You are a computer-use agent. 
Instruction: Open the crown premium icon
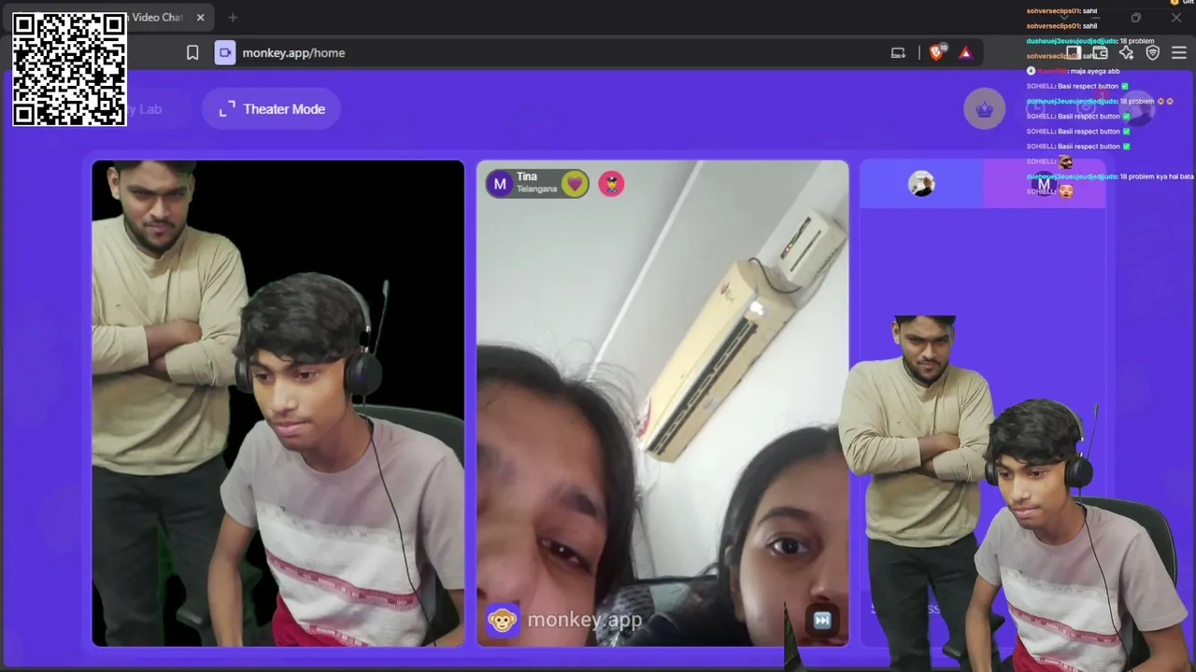984,109
